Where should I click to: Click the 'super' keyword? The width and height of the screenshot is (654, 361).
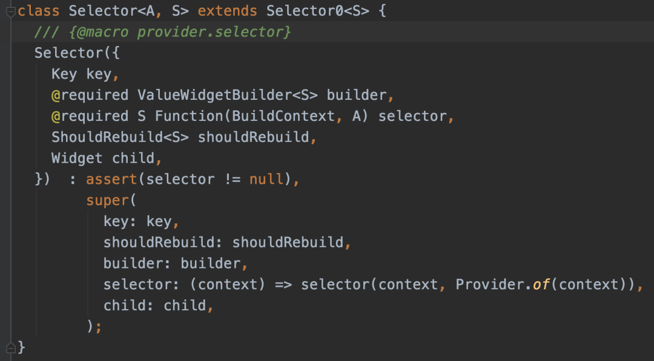(x=107, y=201)
